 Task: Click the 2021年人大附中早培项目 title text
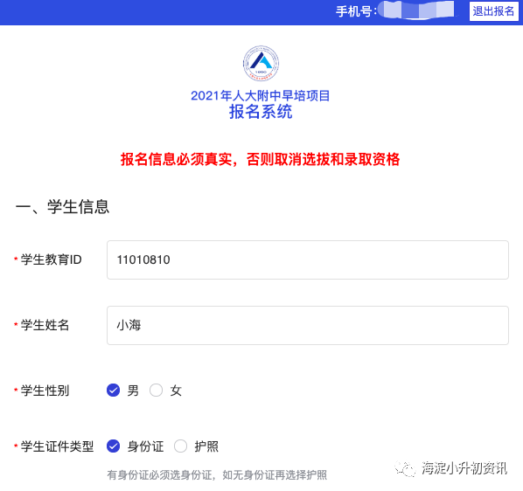pyautogui.click(x=260, y=96)
